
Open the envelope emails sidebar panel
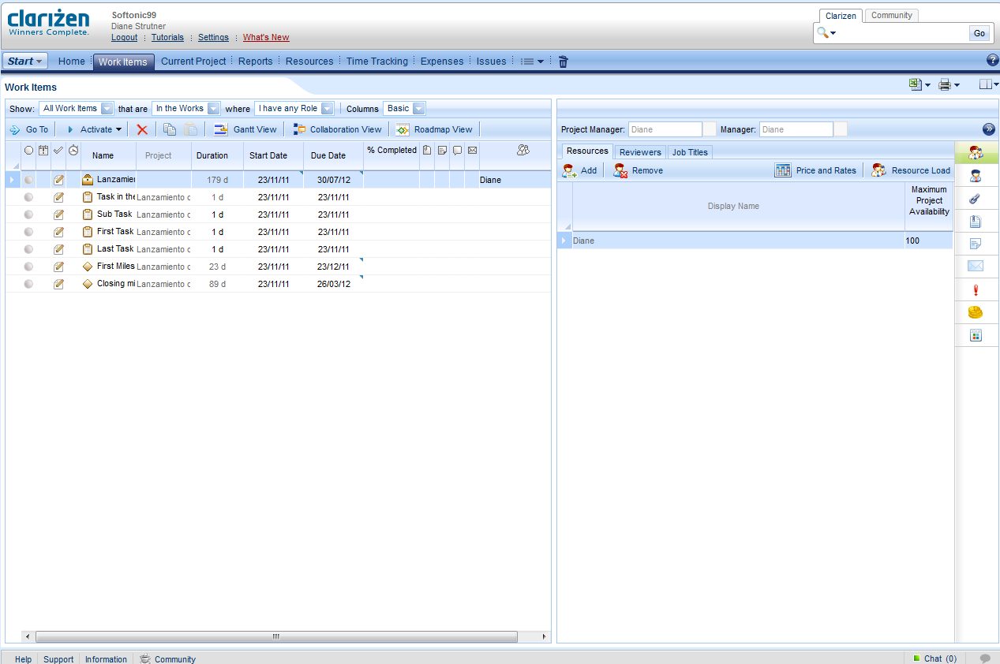click(976, 267)
